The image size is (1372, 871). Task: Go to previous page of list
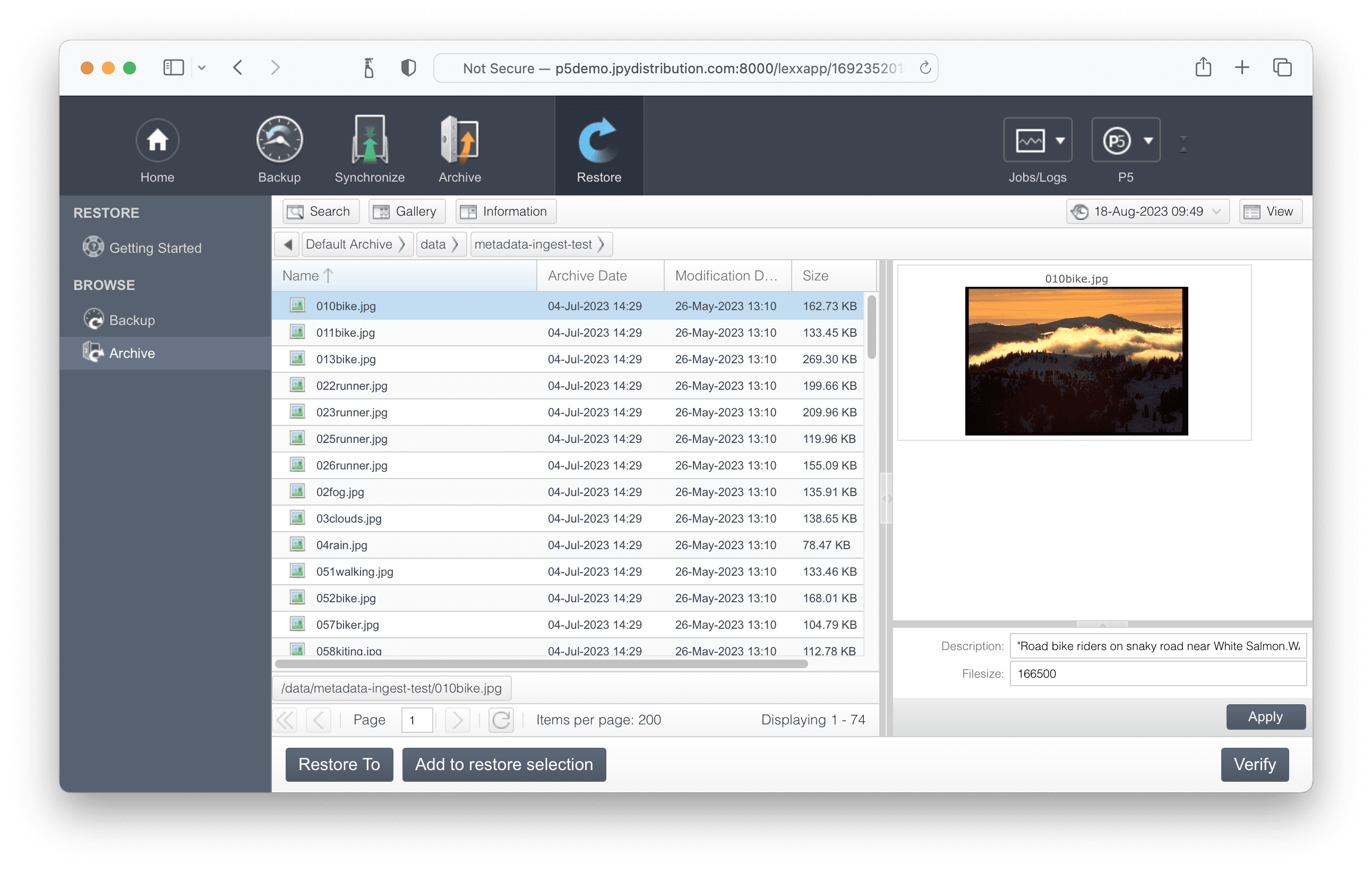[x=319, y=720]
